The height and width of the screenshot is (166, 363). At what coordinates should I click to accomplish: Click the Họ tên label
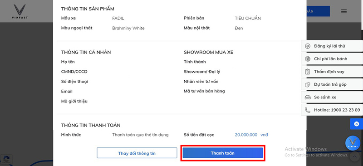coord(68,62)
